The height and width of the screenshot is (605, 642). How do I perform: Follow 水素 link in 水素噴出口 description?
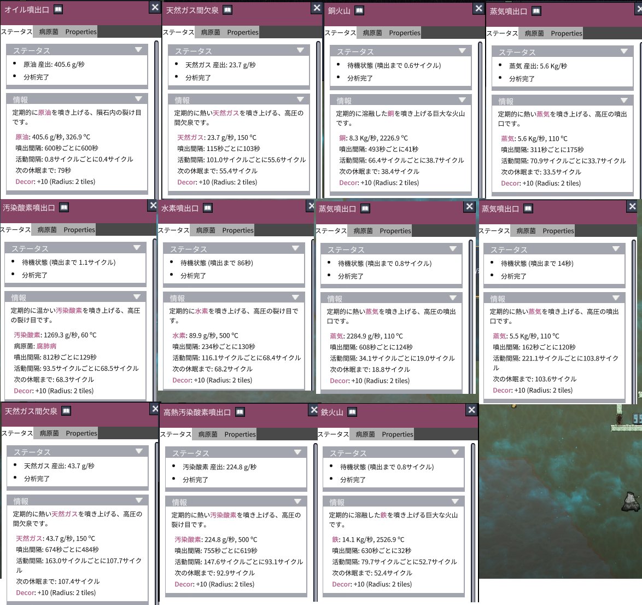(x=202, y=311)
